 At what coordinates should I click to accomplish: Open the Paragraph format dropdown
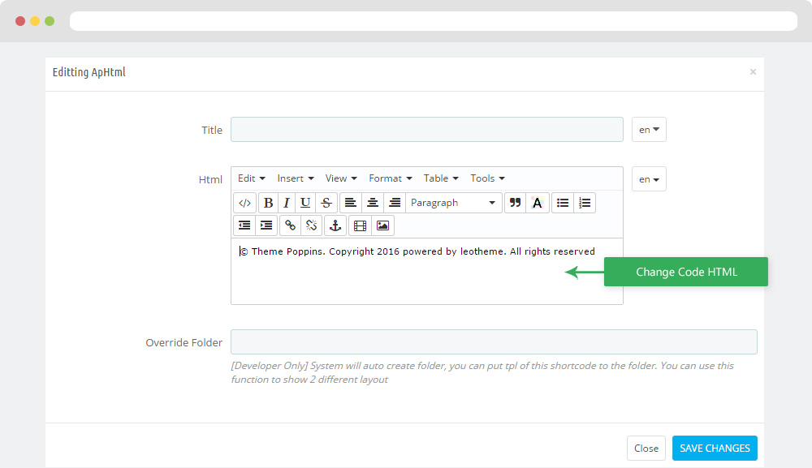pos(454,203)
